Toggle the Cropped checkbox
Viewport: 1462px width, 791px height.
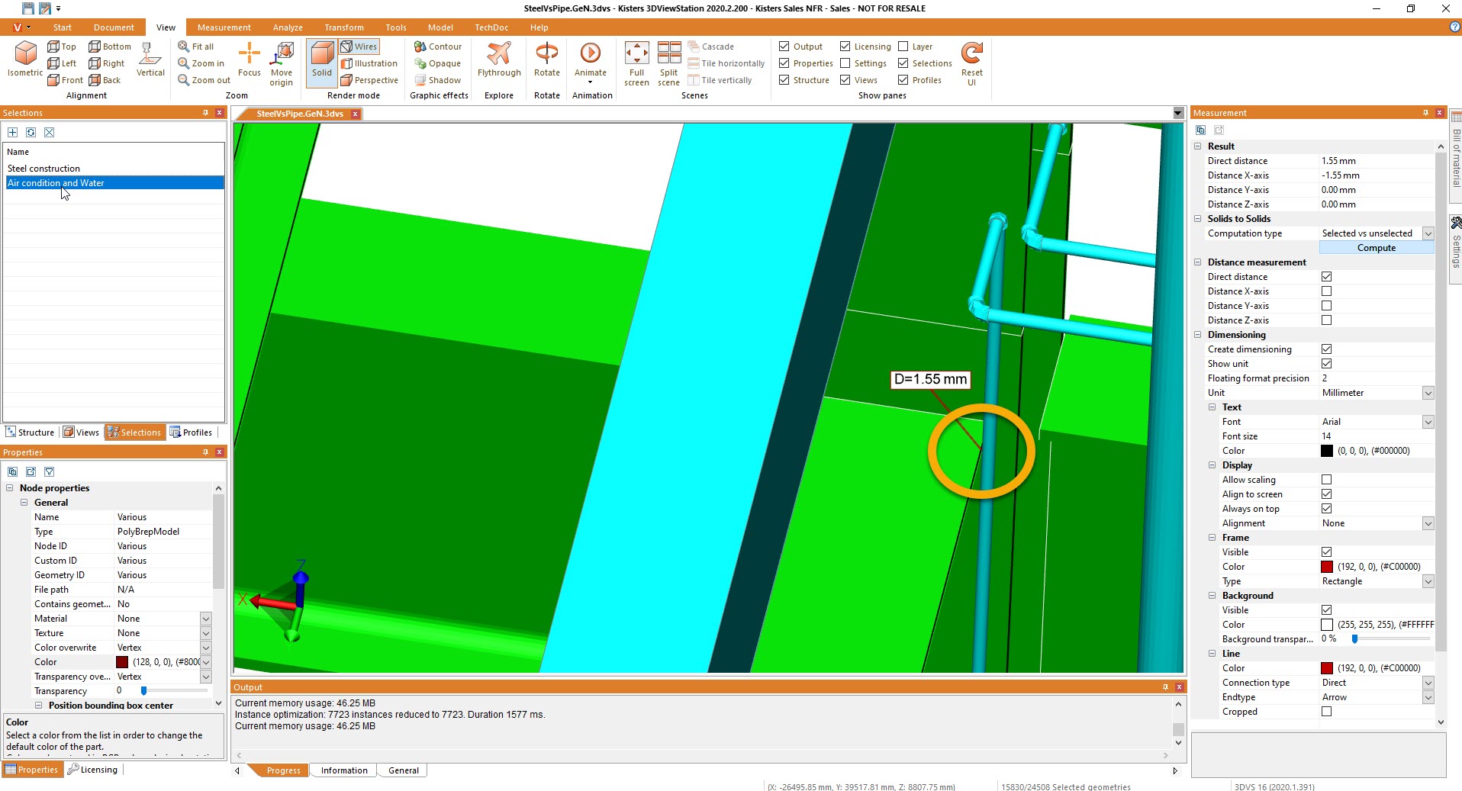point(1326,712)
